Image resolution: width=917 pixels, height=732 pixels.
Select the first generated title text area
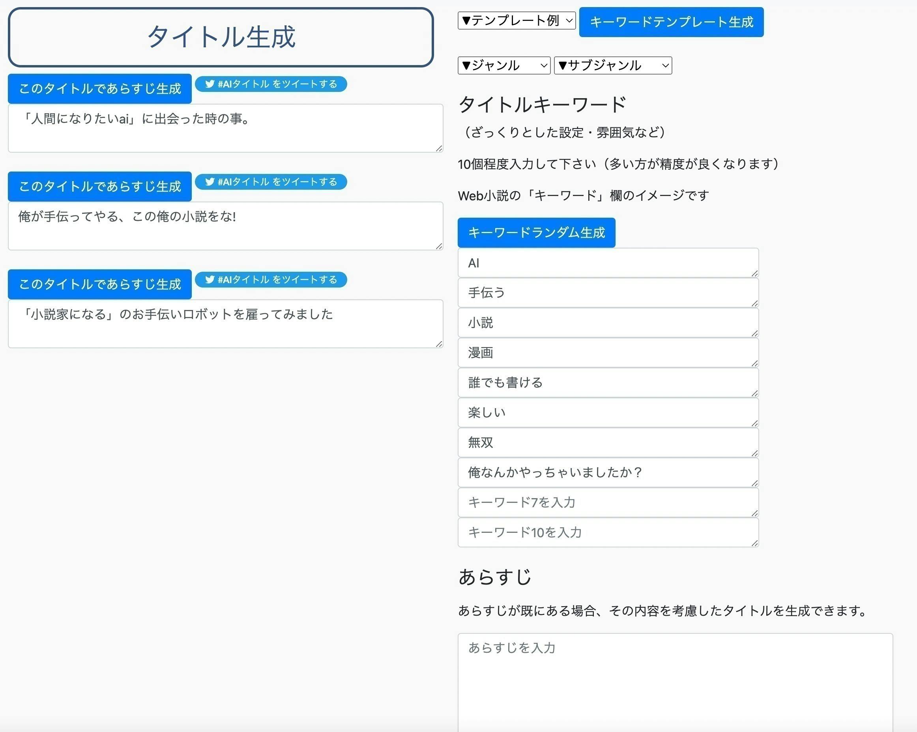[x=225, y=127]
